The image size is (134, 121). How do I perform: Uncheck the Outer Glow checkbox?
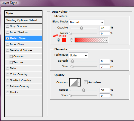click(7, 38)
